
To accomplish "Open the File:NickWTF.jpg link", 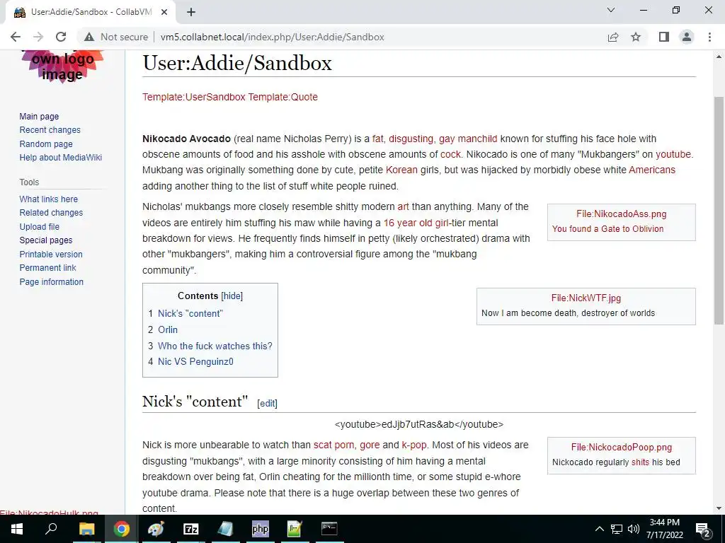I will tap(586, 298).
